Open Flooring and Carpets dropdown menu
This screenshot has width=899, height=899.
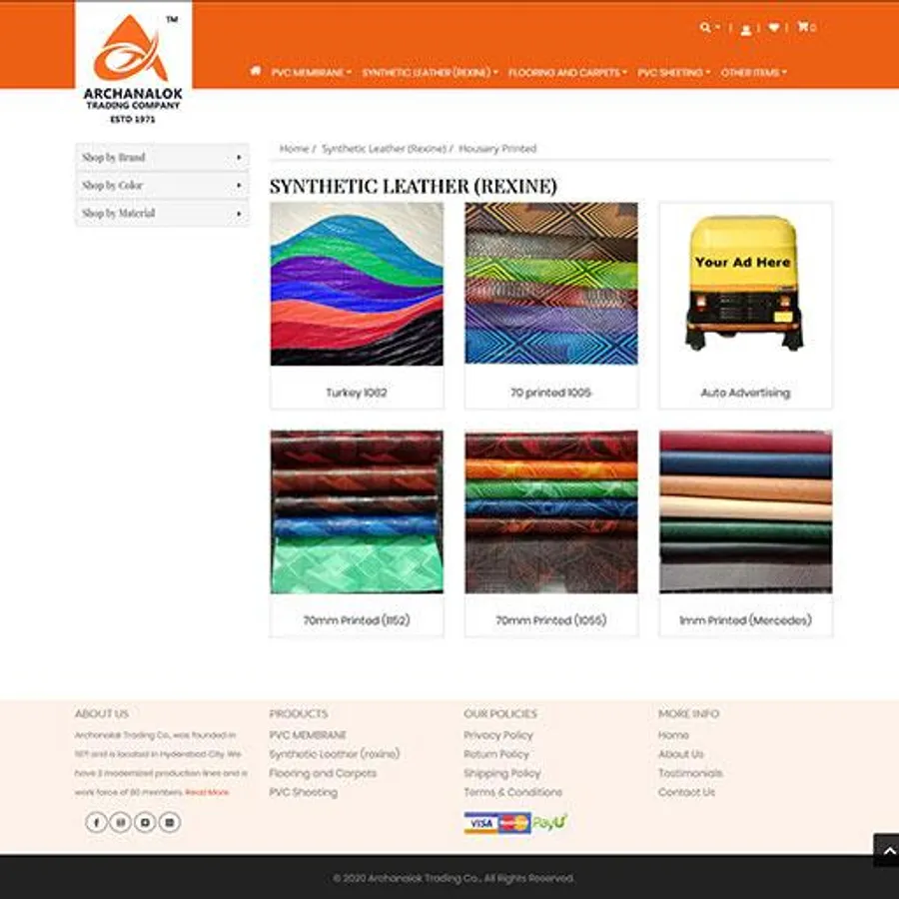pos(567,72)
